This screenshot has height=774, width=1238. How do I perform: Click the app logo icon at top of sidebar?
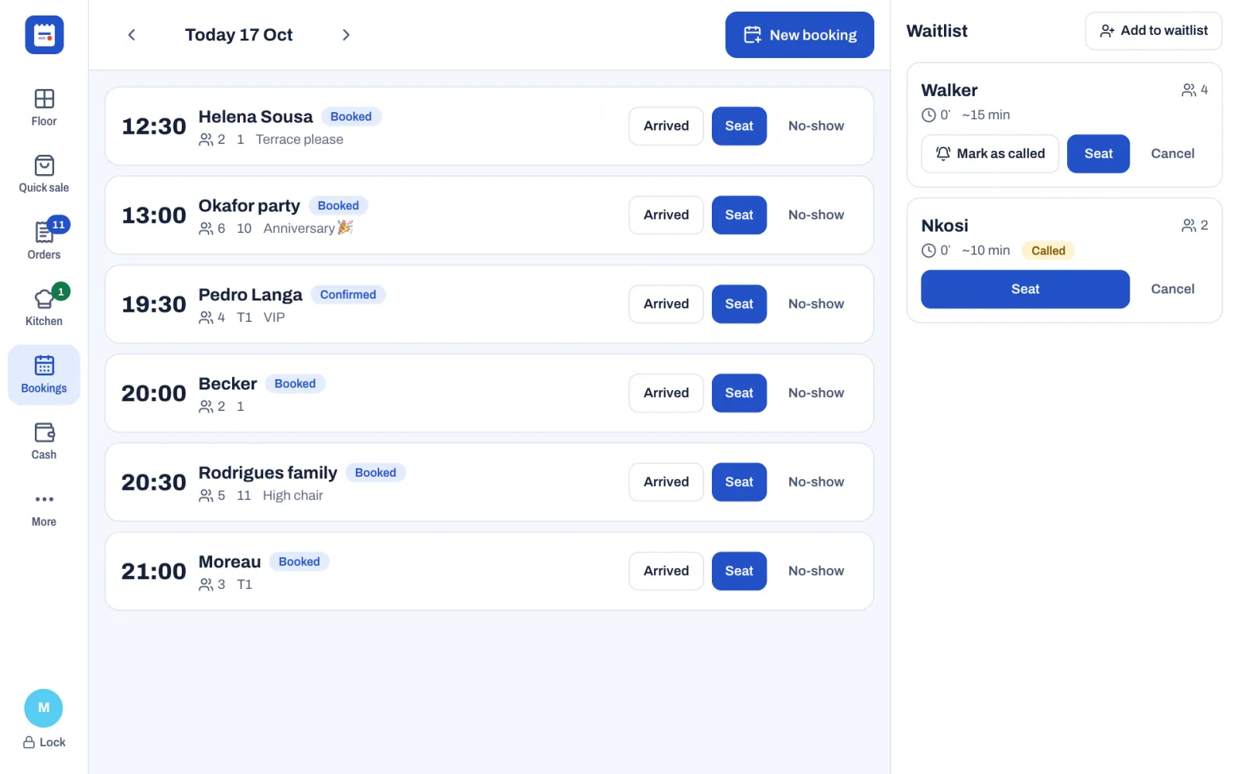coord(44,35)
